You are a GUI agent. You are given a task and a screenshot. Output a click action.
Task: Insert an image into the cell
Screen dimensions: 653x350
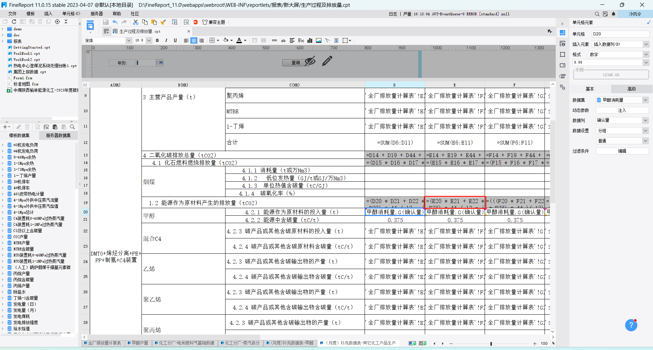tap(319, 40)
